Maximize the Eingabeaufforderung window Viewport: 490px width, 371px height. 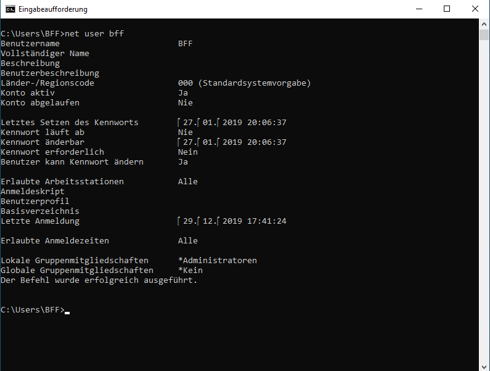pyautogui.click(x=447, y=9)
